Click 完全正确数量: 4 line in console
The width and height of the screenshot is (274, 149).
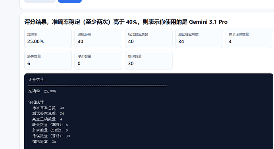[x=47, y=119]
